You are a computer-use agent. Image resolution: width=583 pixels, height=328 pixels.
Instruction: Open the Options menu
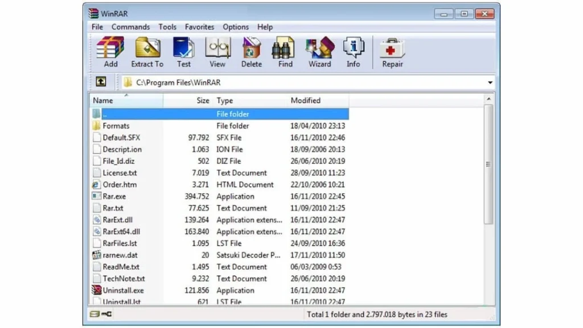click(236, 27)
